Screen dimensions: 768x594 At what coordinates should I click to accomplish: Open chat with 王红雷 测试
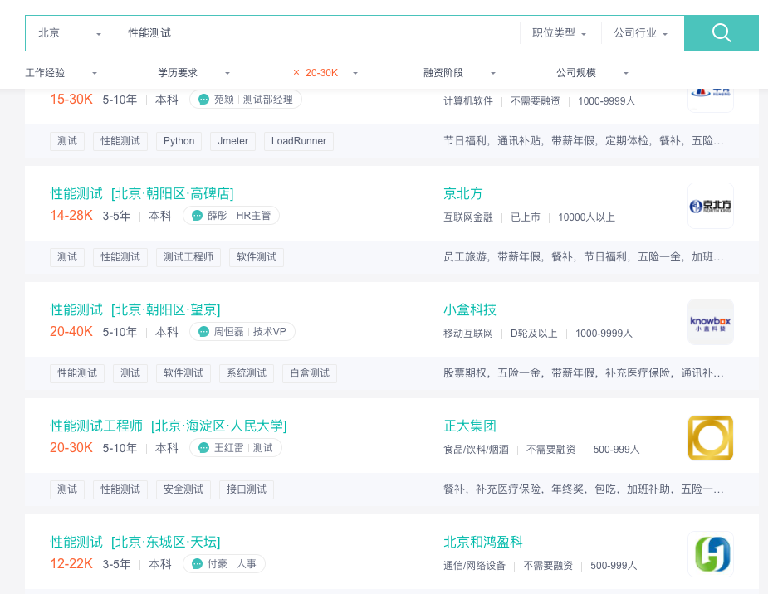pos(236,448)
